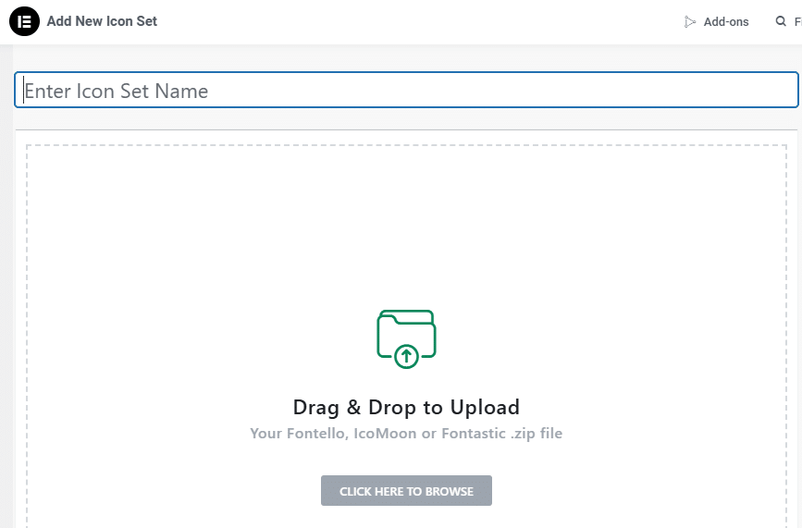Click the Click Here To Browse button

pos(406,491)
